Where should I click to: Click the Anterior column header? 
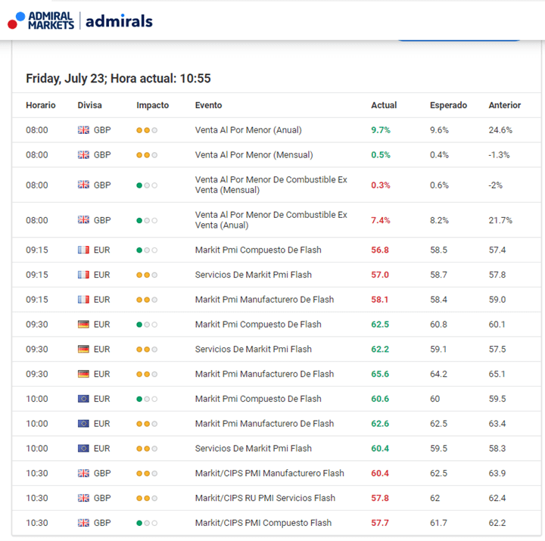[504, 105]
